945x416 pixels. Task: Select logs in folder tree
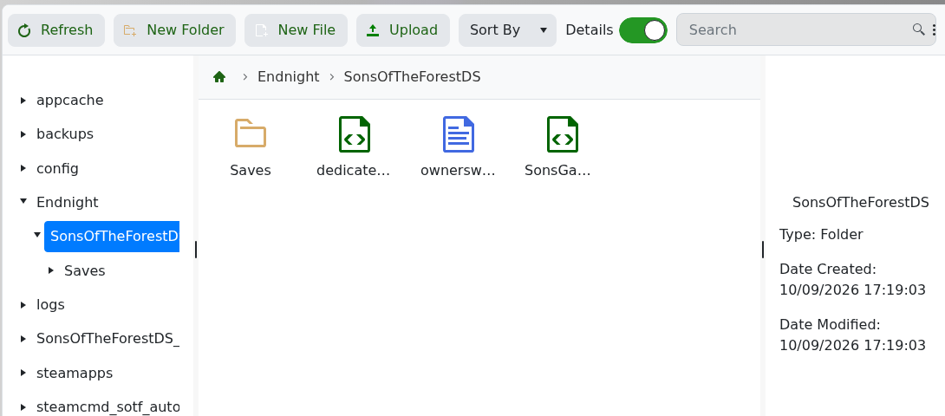click(50, 304)
